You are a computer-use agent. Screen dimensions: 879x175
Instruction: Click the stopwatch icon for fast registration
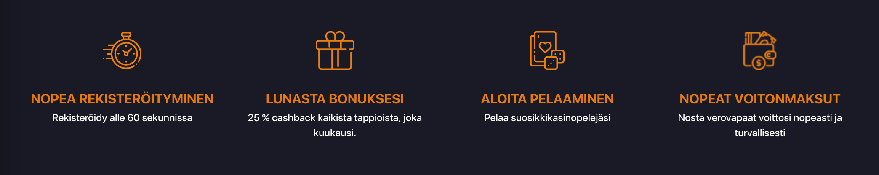click(122, 50)
